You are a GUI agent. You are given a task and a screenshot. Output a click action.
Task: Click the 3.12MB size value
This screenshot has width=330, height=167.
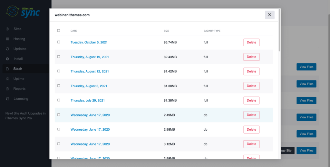point(169,144)
